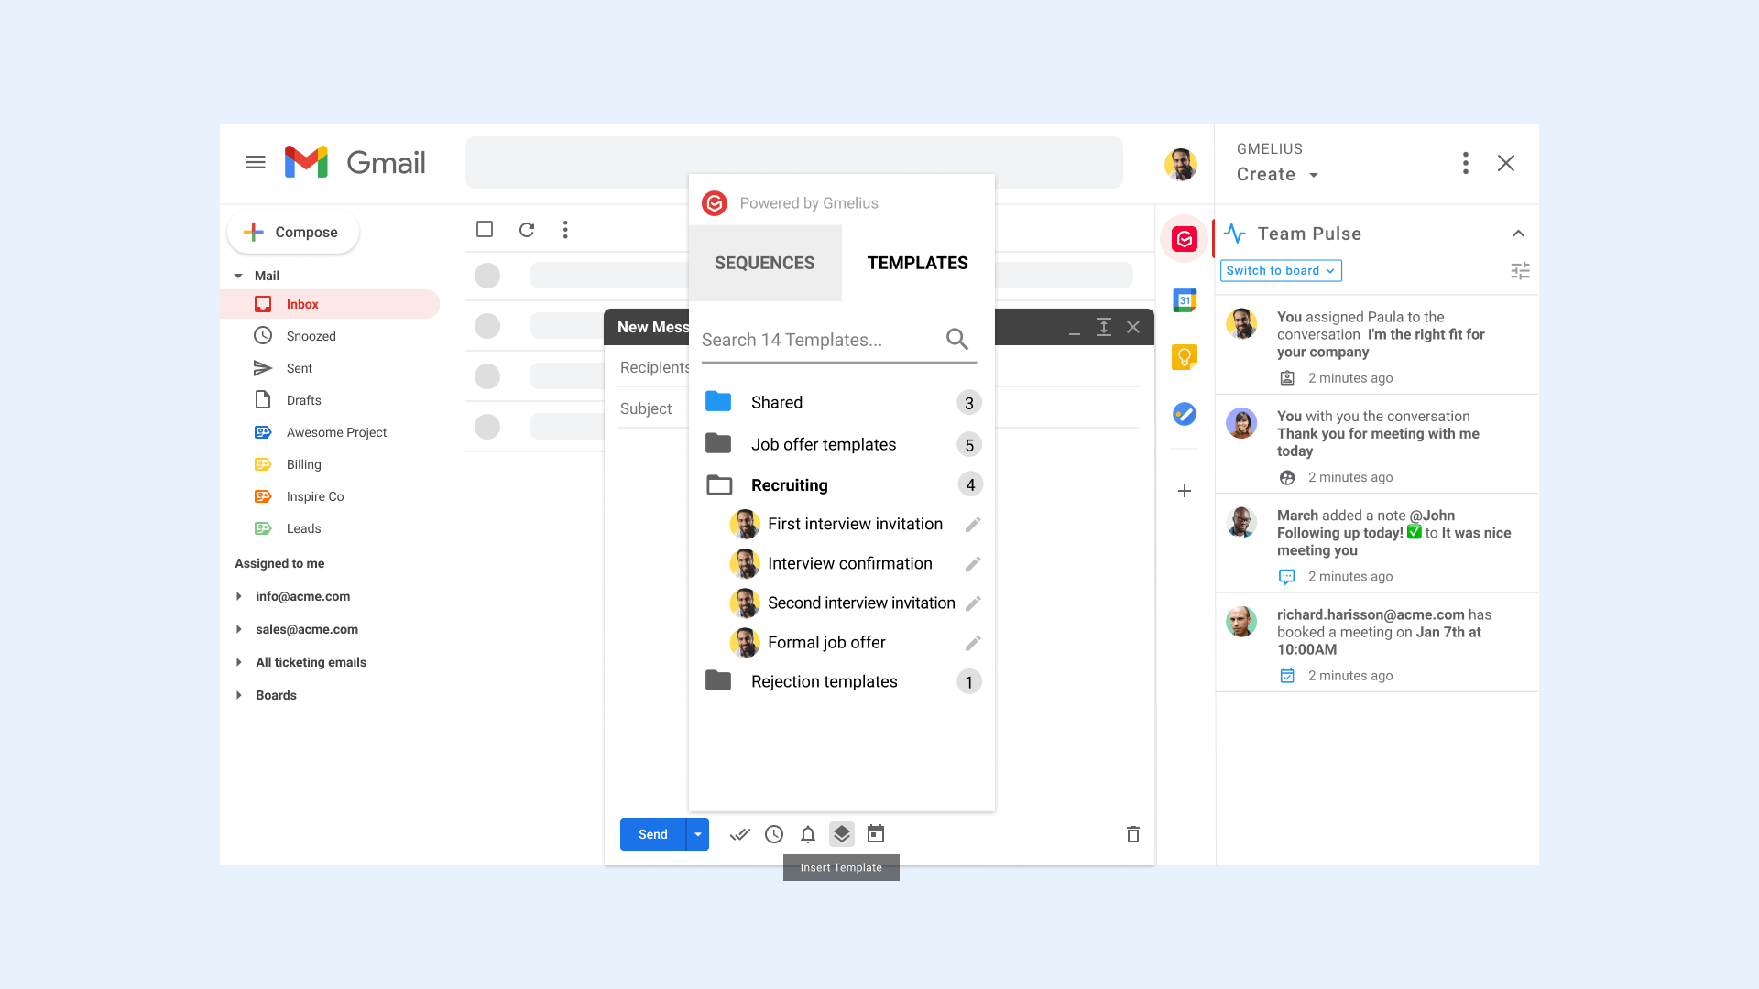Discard the draft with the trash icon
This screenshot has height=989, width=1759.
[1133, 834]
